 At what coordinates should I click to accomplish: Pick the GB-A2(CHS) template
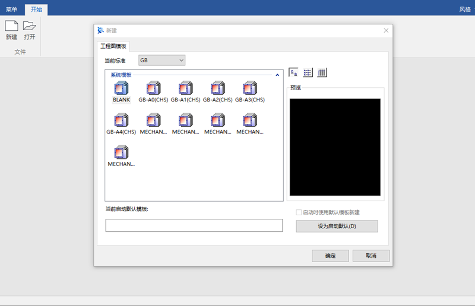(x=217, y=88)
